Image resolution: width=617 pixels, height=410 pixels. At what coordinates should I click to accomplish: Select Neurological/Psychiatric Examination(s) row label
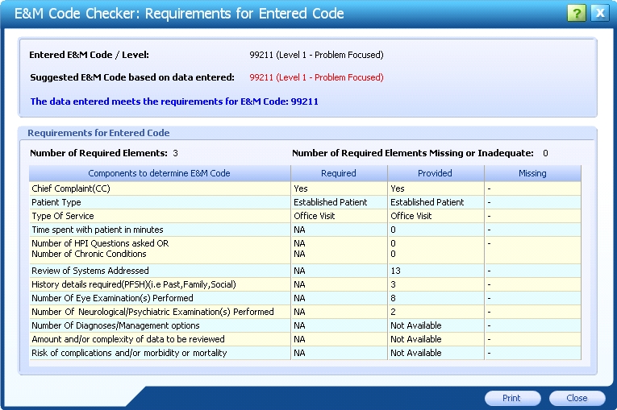152,312
